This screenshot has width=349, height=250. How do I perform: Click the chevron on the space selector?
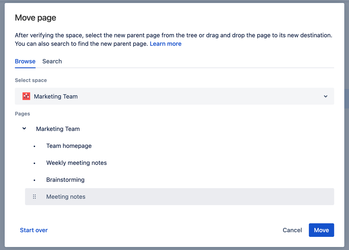pos(325,96)
